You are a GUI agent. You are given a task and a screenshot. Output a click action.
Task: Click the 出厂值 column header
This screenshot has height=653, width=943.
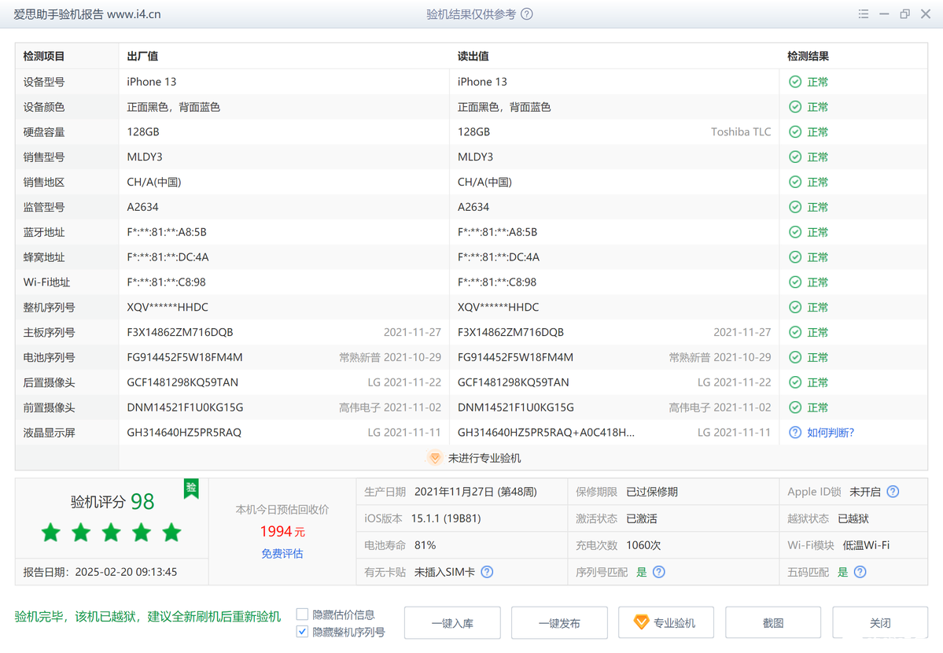click(x=142, y=56)
